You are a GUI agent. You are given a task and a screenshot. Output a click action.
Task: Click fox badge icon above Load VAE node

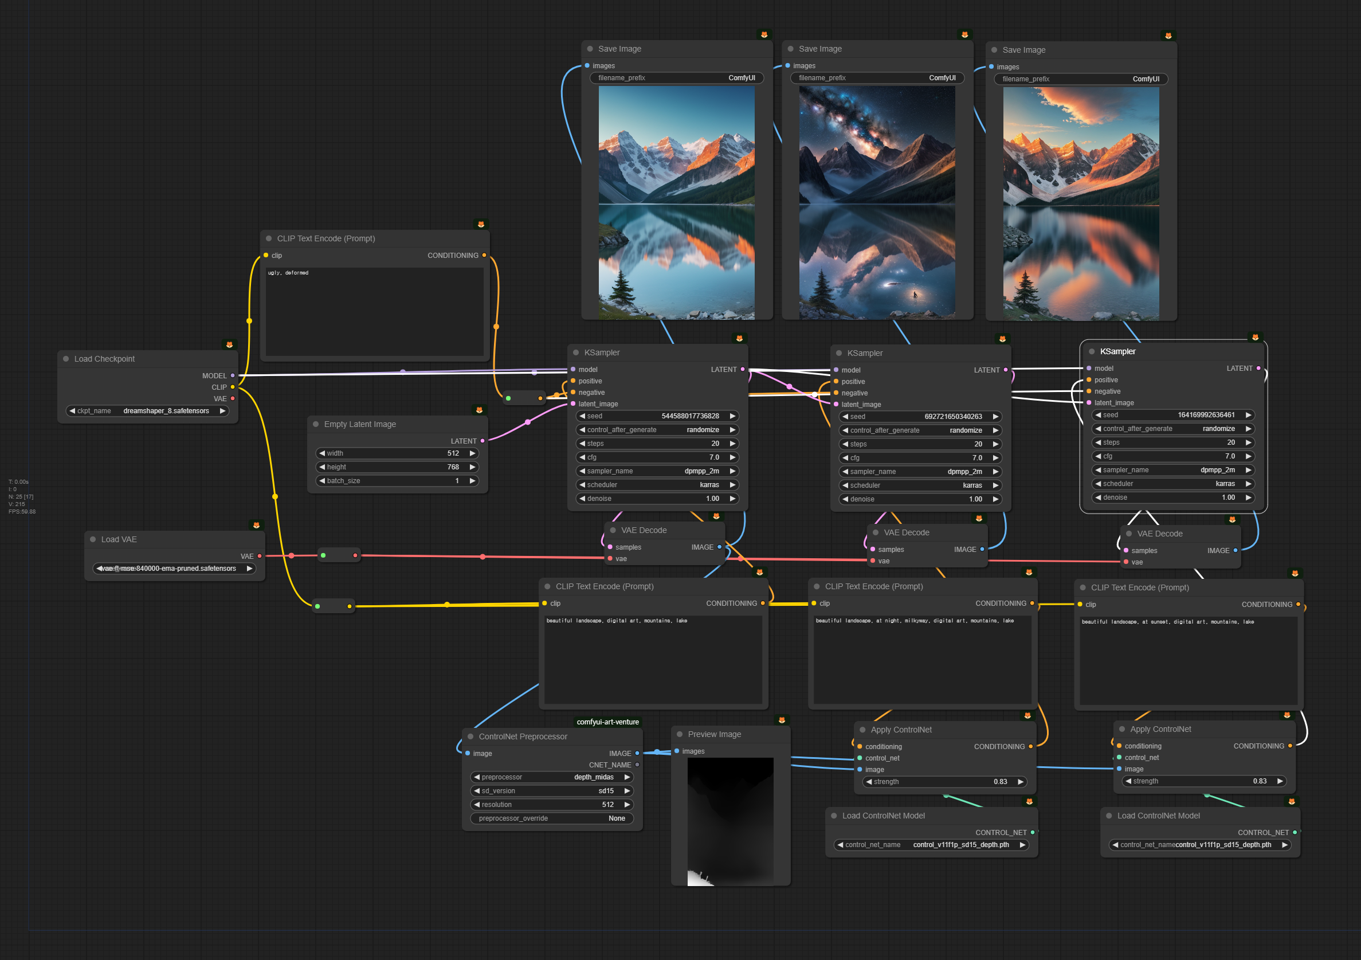pos(256,525)
